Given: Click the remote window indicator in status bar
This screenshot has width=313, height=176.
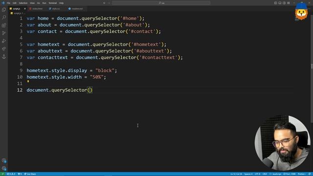Looking at the screenshot, I should 2,174.
